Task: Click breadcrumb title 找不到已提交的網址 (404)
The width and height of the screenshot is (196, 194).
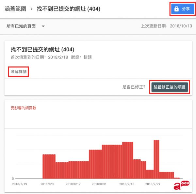Action: [68, 9]
